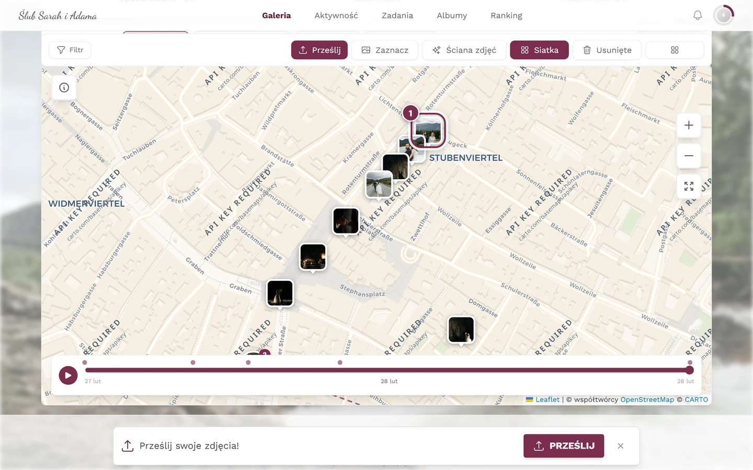Click the PRZEŚLIJ button in the banner
753x470 pixels.
(564, 446)
